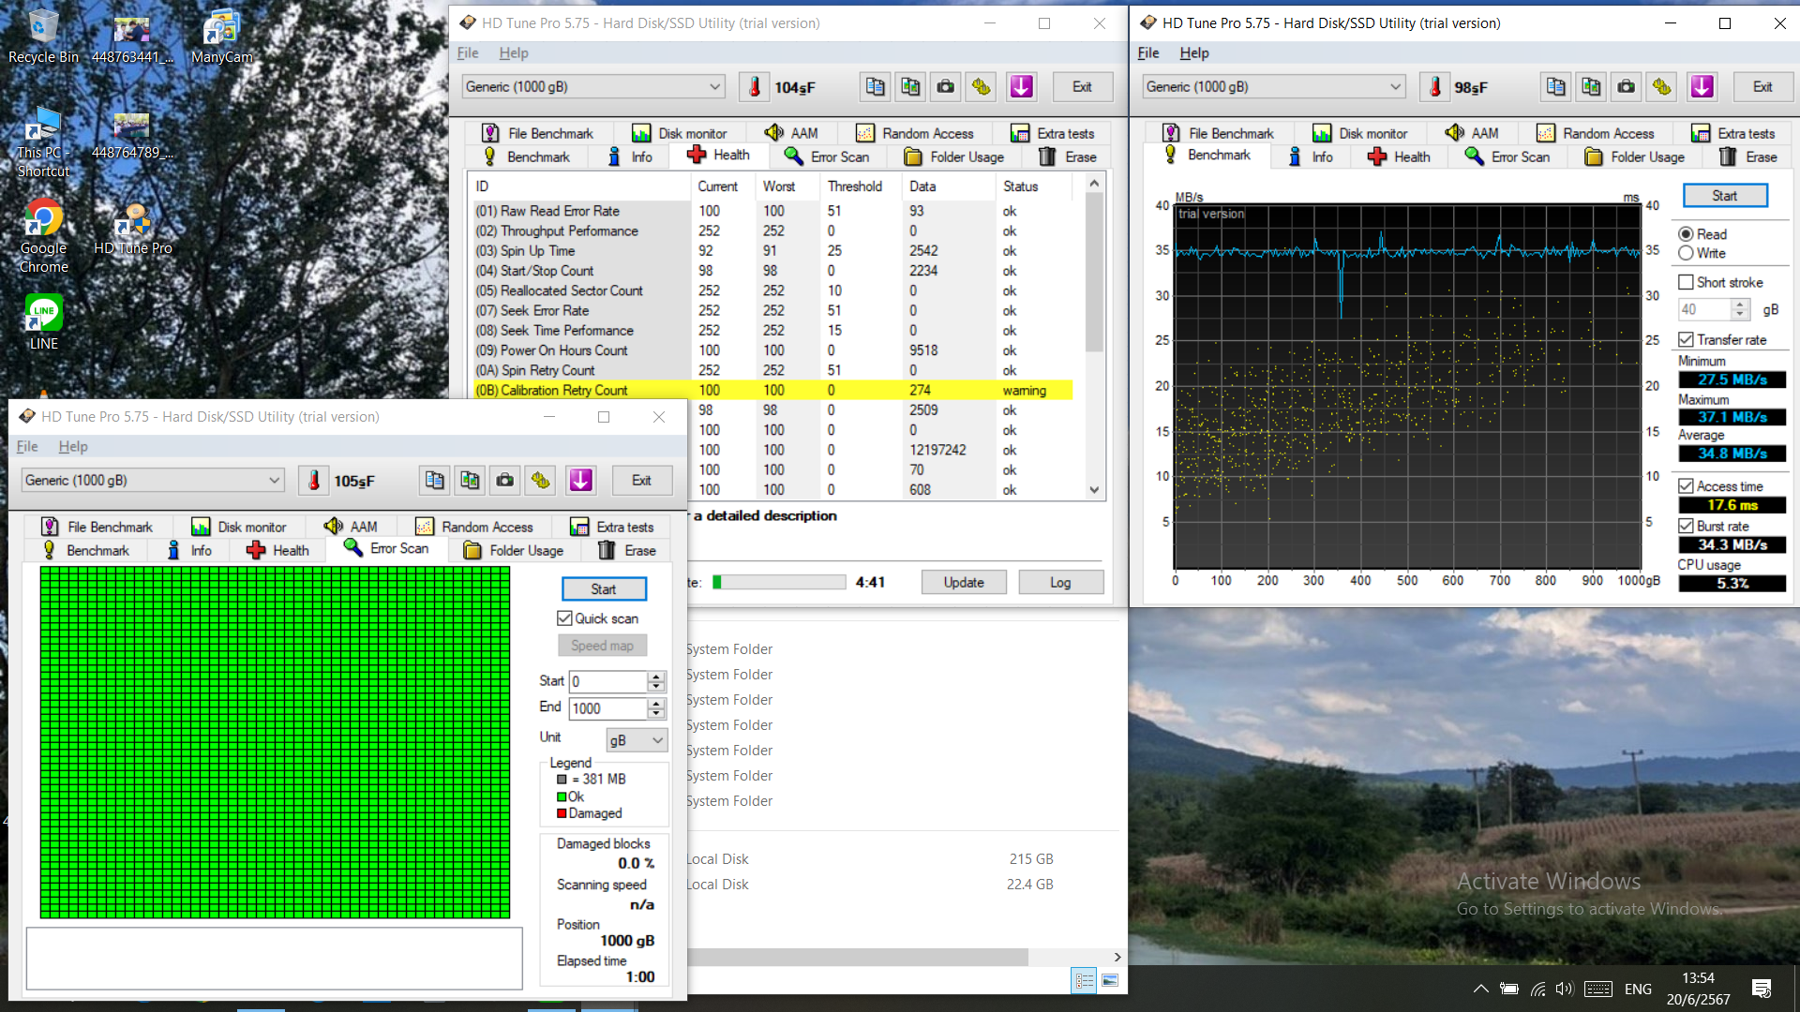Viewport: 1800px width, 1012px height.
Task: Click options icon in Benchmark window toolbar
Action: coord(1662,87)
